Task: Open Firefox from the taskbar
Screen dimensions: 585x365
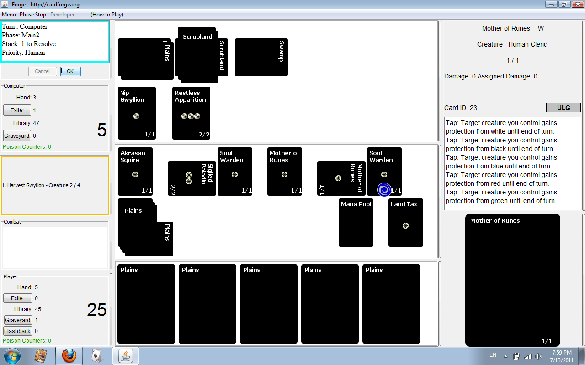Action: (x=69, y=356)
